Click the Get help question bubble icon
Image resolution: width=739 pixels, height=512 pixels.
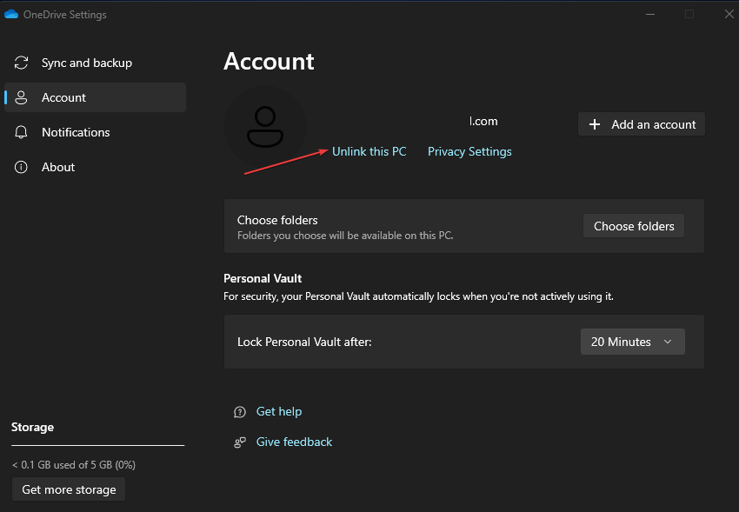[240, 412]
